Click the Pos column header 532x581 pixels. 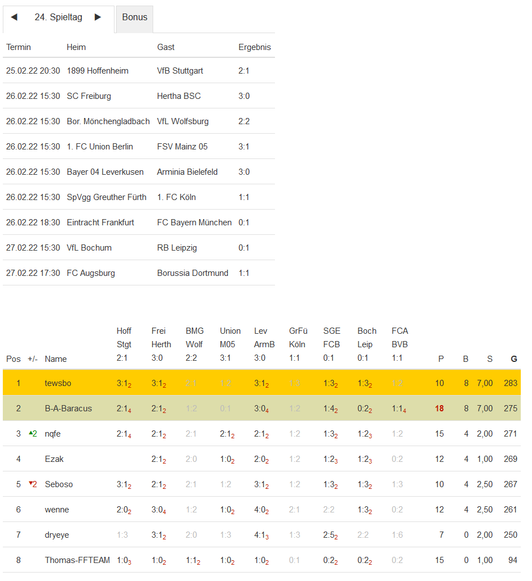click(13, 359)
